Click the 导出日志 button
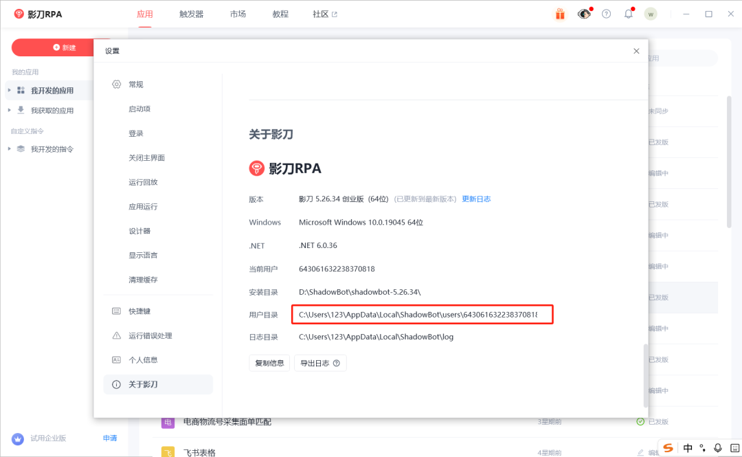Image resolution: width=742 pixels, height=457 pixels. [320, 364]
